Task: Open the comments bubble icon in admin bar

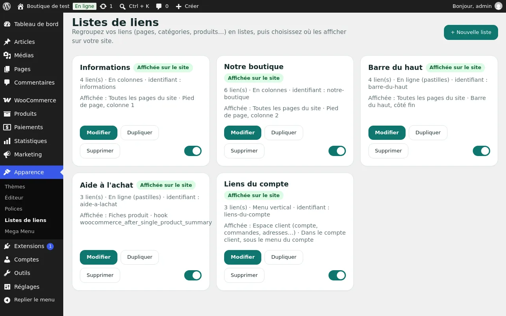Action: [x=159, y=6]
